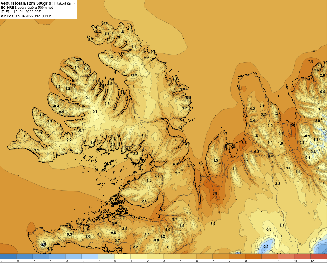Click the temperature value "7.8" in the northeast
327x263 pixels.
pyautogui.click(x=311, y=61)
